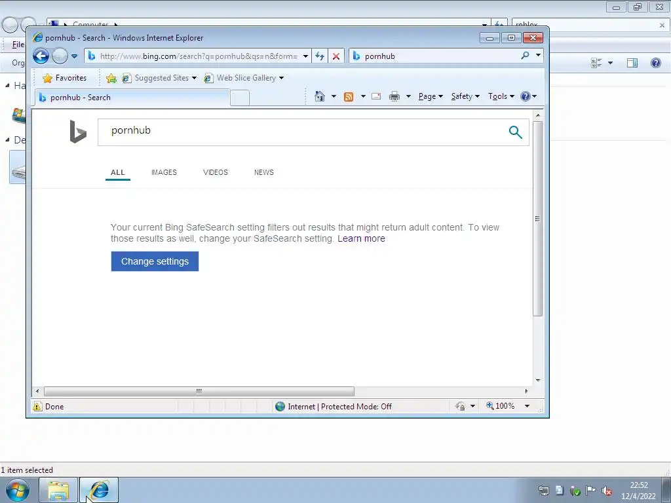This screenshot has width=671, height=503.
Task: Click Bing's teal search magnifier icon
Action: point(516,132)
